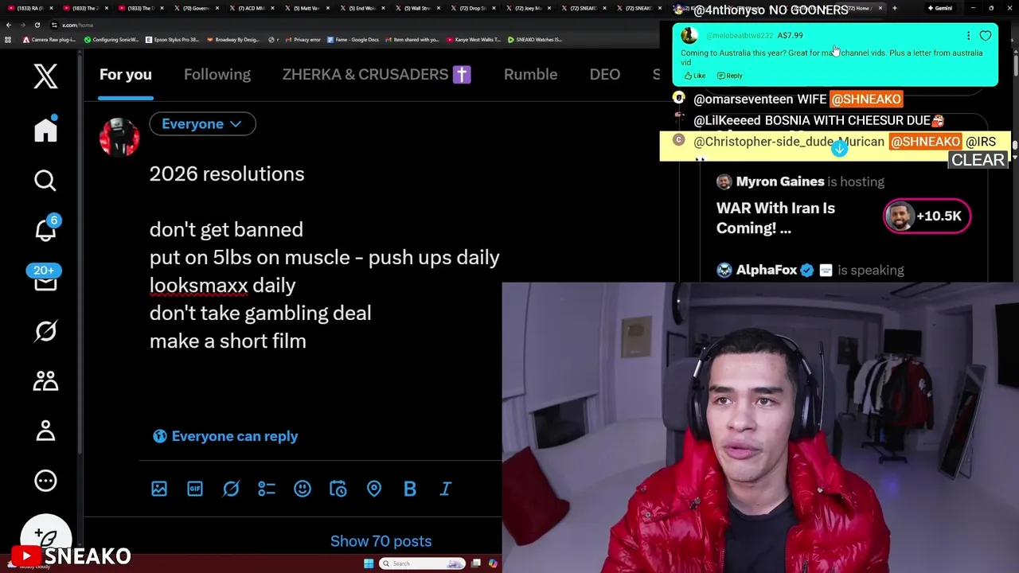Screen dimensions: 1019x573
Task: Open Grok icon in left sidebar
Action: (x=45, y=330)
